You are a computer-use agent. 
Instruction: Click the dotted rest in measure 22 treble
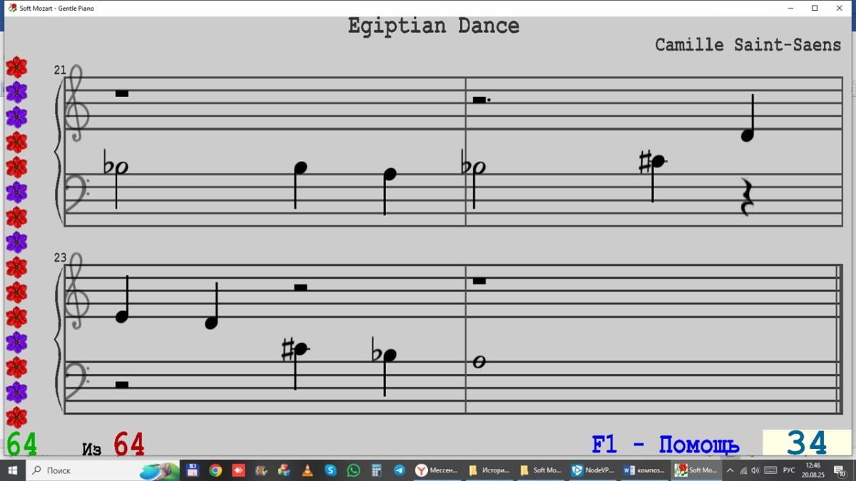pos(481,100)
